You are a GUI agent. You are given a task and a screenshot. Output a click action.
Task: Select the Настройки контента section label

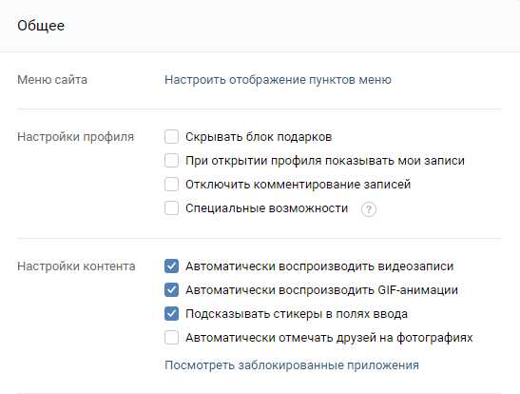click(x=76, y=266)
